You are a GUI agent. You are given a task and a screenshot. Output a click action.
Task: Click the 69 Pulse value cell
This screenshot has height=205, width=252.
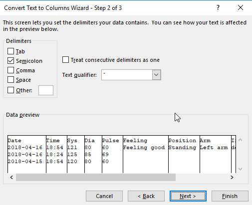(105, 155)
